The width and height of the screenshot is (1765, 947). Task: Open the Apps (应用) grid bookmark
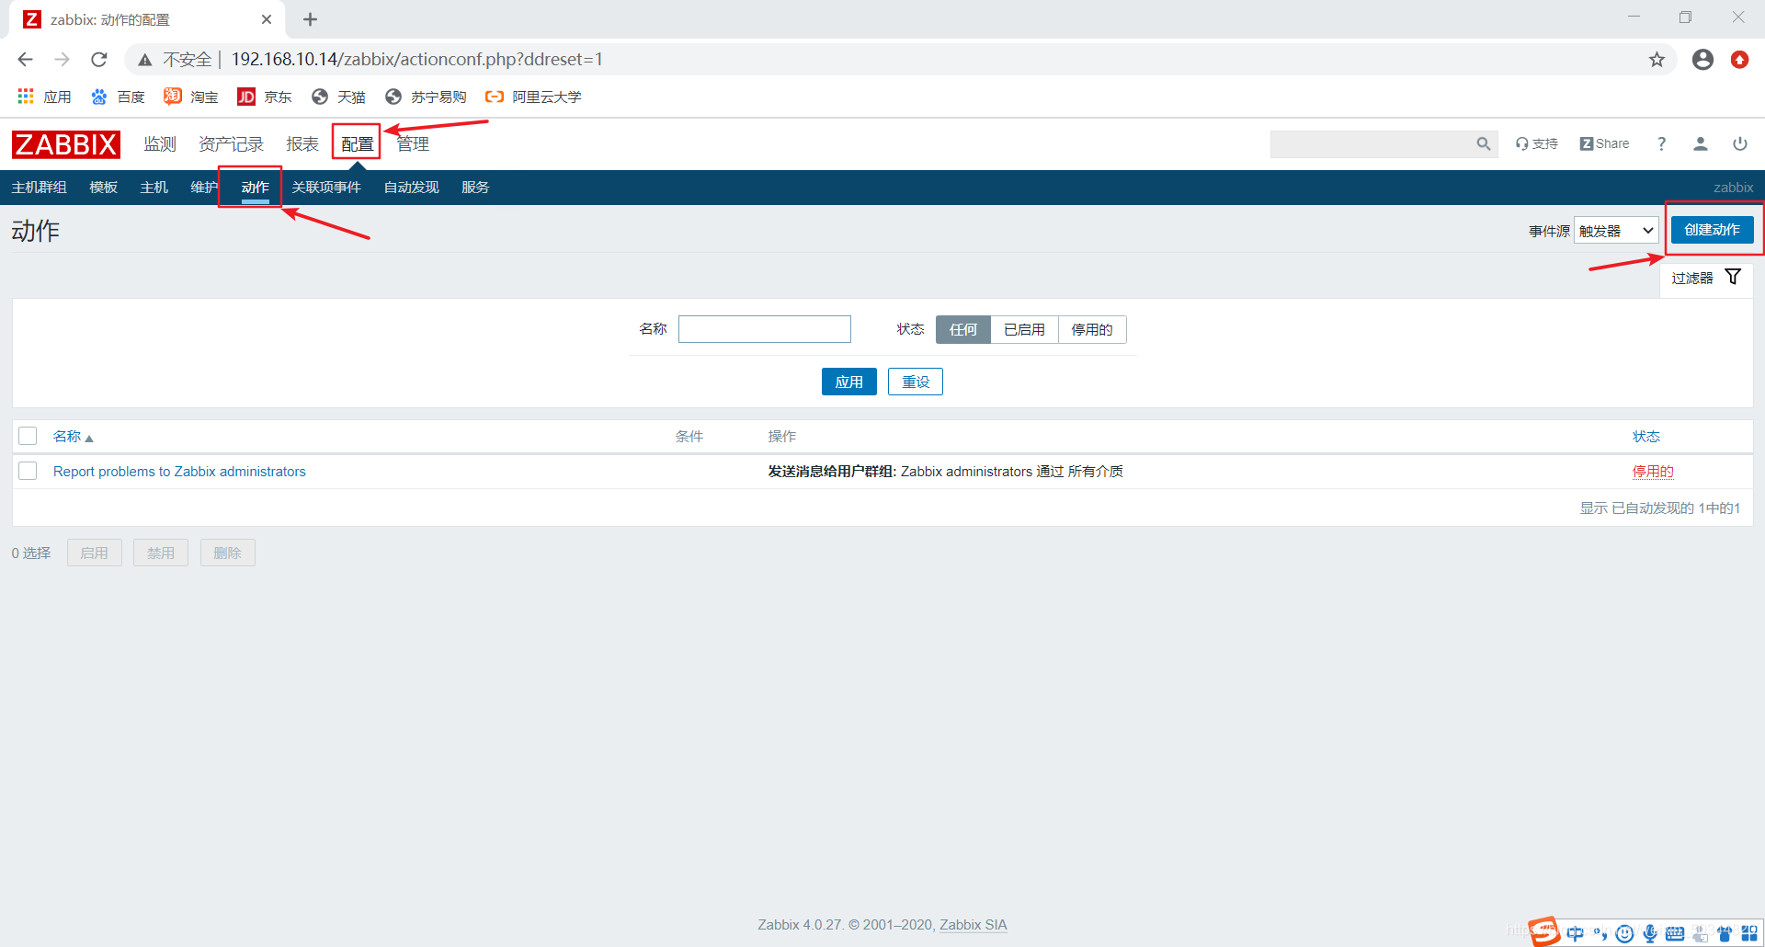coord(44,97)
